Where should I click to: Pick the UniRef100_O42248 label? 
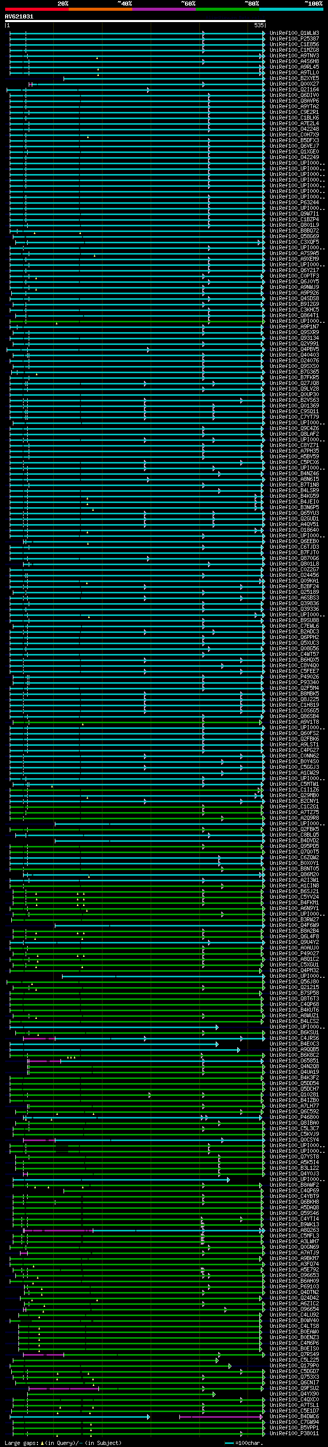tap(294, 129)
